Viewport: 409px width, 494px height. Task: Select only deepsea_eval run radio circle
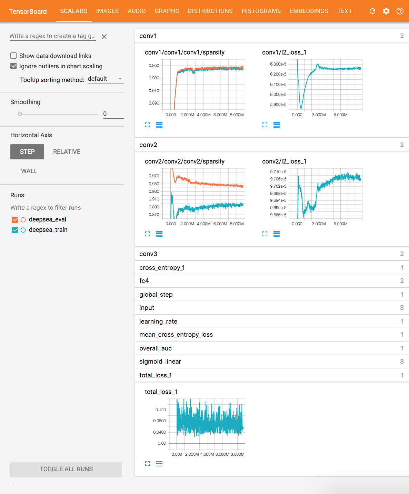pyautogui.click(x=23, y=219)
